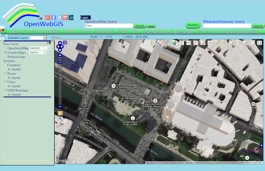
Task: Open the OpenStreetMap 'standart' style dropdown
Action: [39, 48]
